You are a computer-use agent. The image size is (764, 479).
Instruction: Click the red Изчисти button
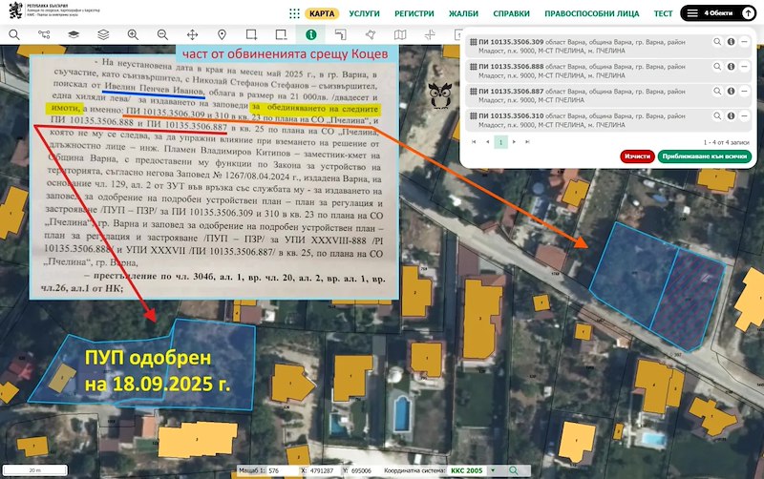click(x=636, y=156)
